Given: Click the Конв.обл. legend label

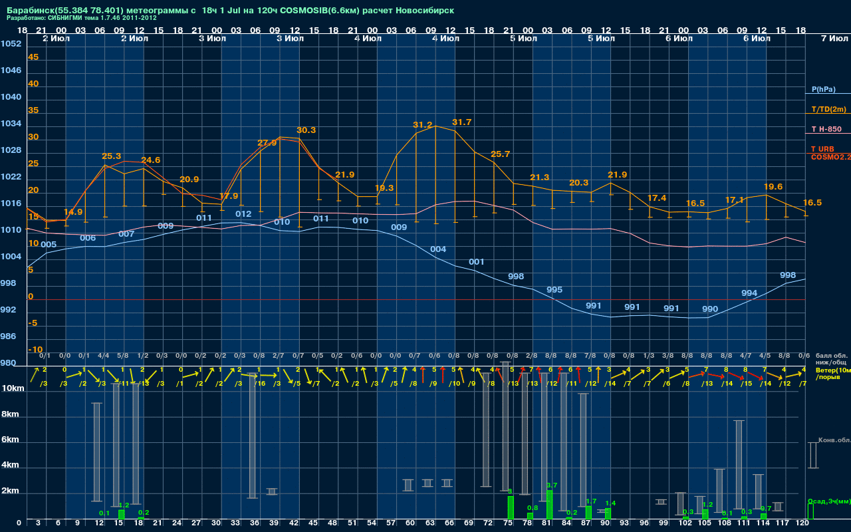Looking at the screenshot, I should pyautogui.click(x=834, y=440).
